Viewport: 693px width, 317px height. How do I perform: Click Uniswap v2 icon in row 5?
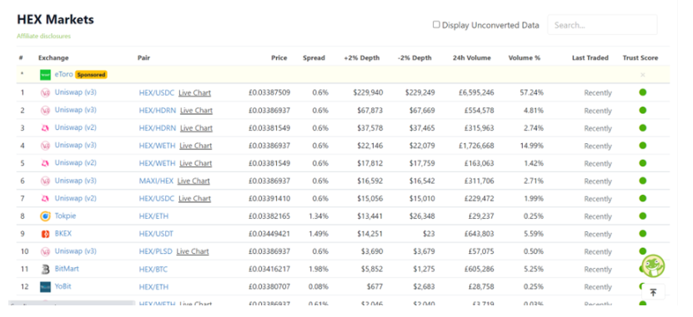(45, 163)
